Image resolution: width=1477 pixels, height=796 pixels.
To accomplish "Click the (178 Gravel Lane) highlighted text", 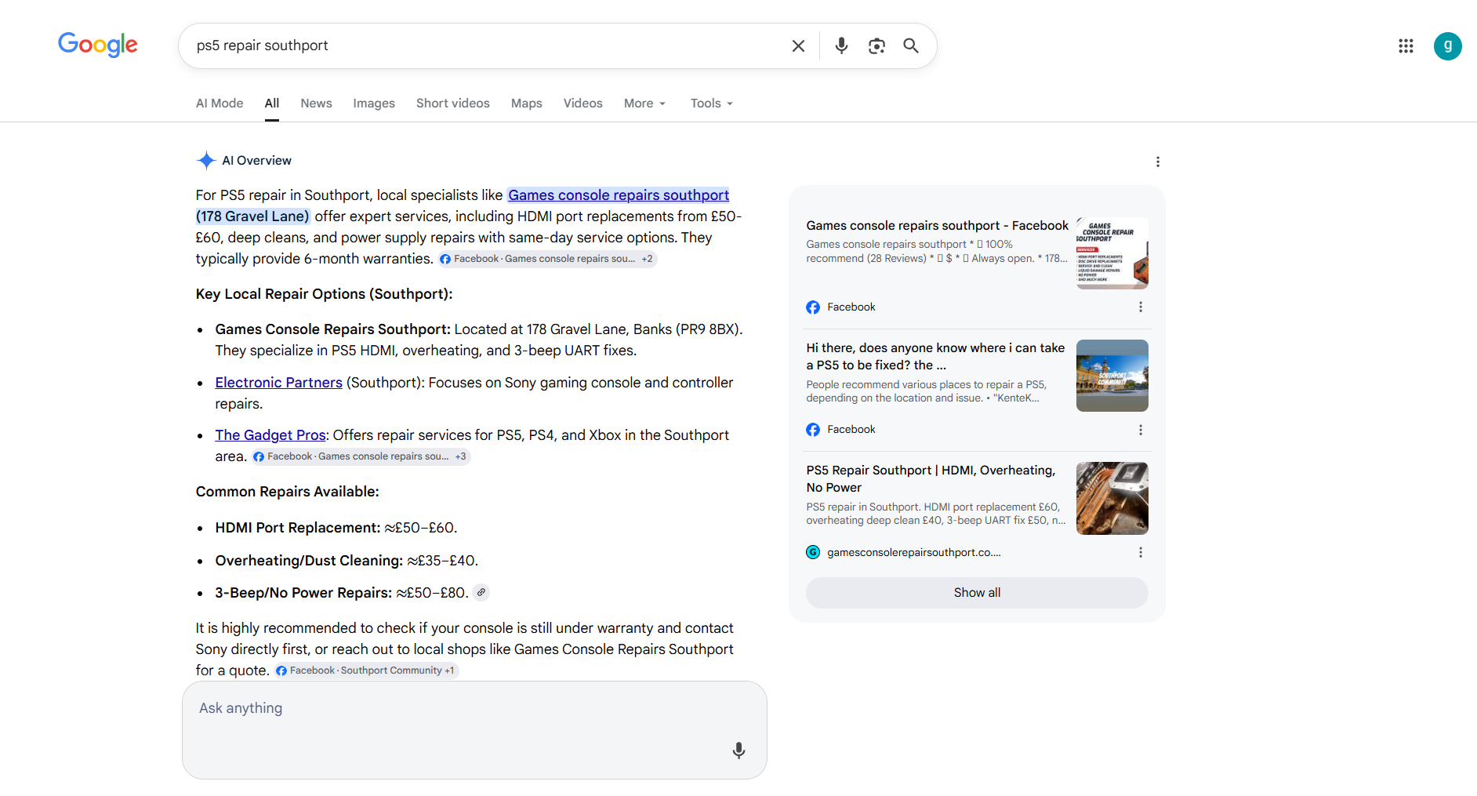I will click(252, 216).
